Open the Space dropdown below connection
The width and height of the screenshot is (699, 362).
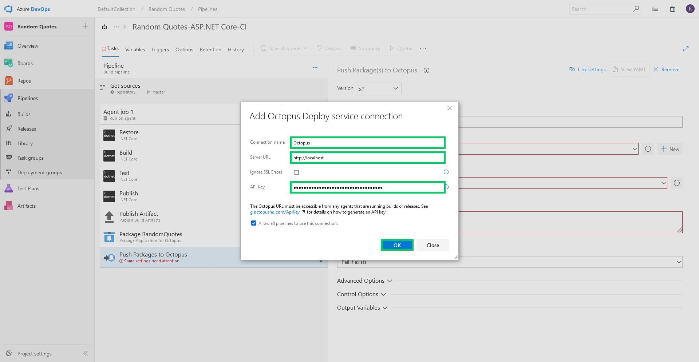pyautogui.click(x=663, y=183)
